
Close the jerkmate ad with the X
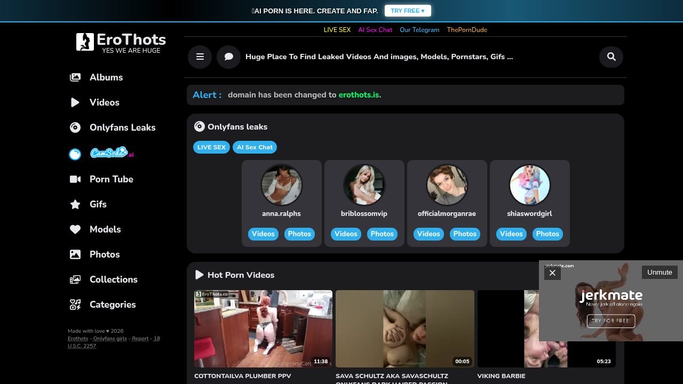552,273
